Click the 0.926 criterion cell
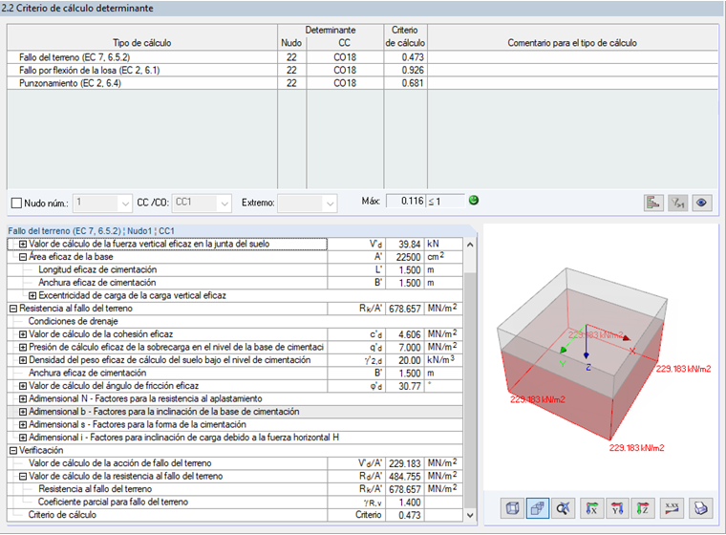726x535 pixels. (405, 71)
